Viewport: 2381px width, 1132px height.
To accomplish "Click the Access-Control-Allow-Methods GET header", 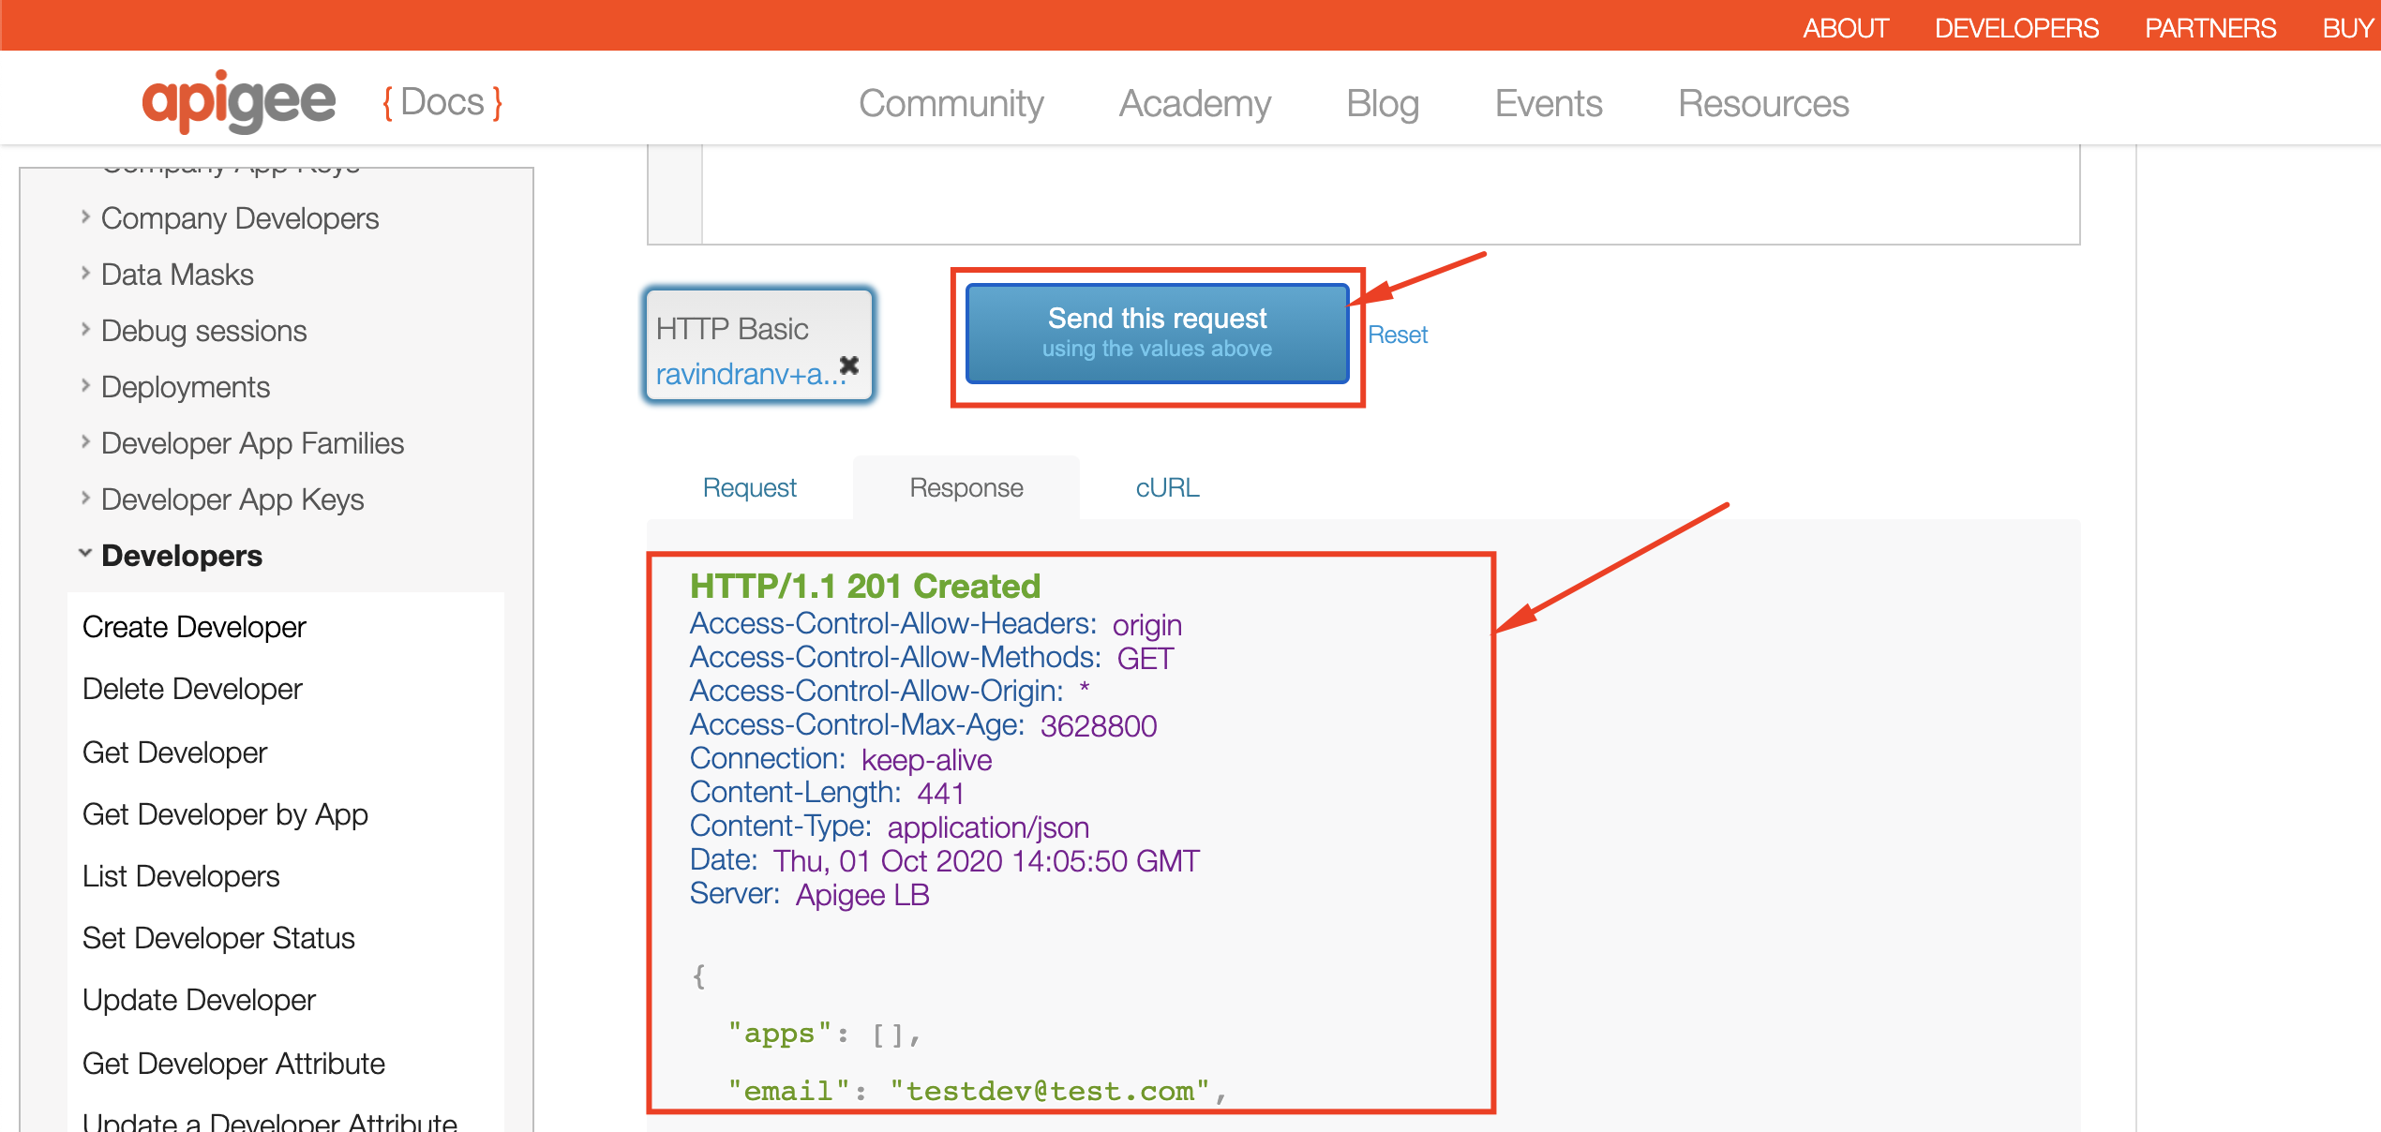I will click(x=931, y=659).
